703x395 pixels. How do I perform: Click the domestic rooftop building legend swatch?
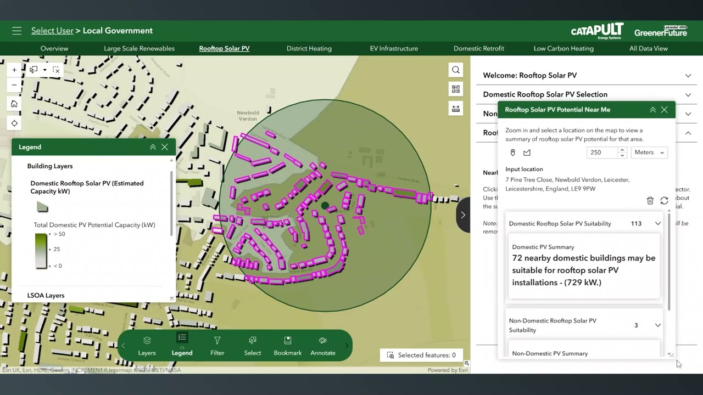[42, 207]
